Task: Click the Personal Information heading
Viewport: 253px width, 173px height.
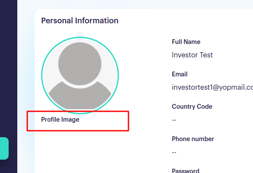Action: [80, 21]
